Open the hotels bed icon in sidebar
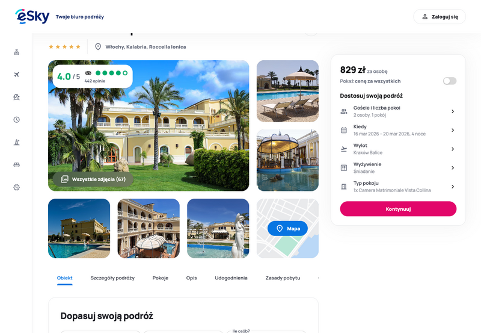Image resolution: width=481 pixels, height=333 pixels. pyautogui.click(x=17, y=164)
